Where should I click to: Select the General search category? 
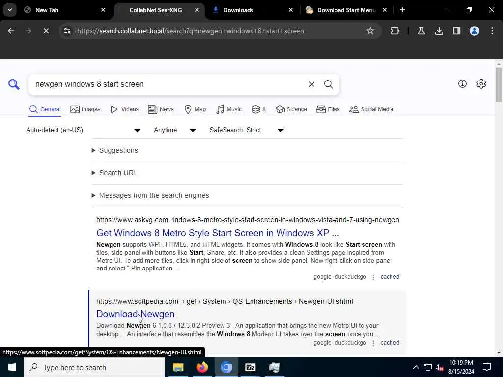[45, 109]
